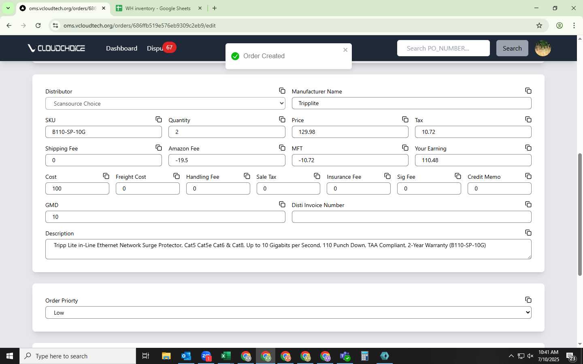Copy the Quantity field value
The height and width of the screenshot is (364, 583).
[x=282, y=119]
